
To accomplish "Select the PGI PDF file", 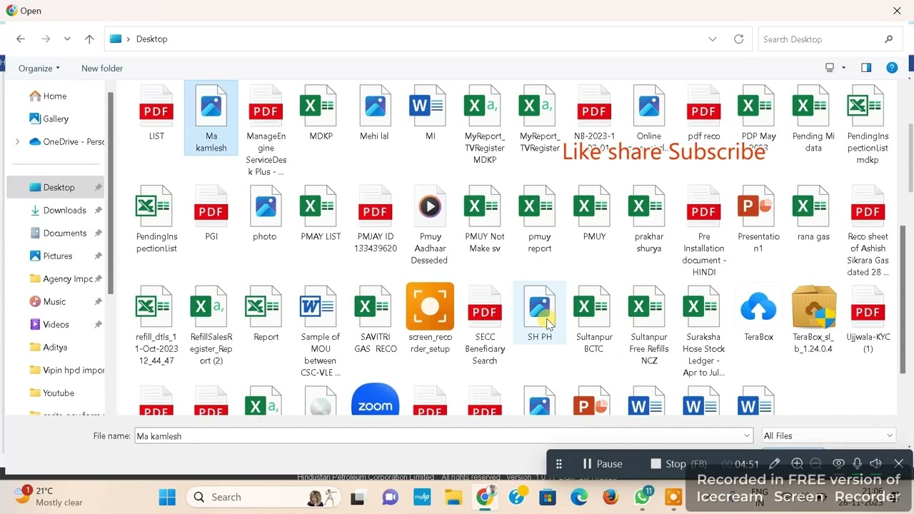I will (x=211, y=213).
